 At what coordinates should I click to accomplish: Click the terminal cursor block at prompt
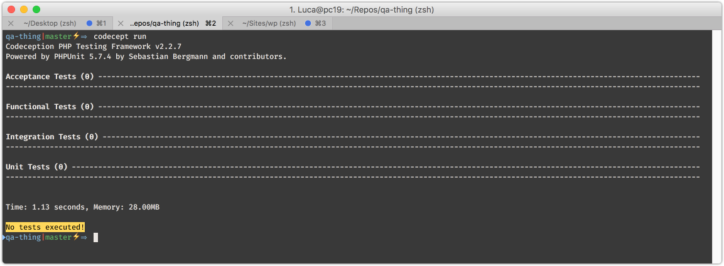click(95, 237)
